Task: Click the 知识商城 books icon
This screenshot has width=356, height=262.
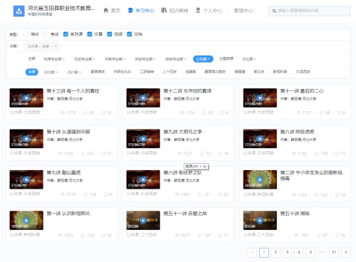Action: tap(164, 10)
